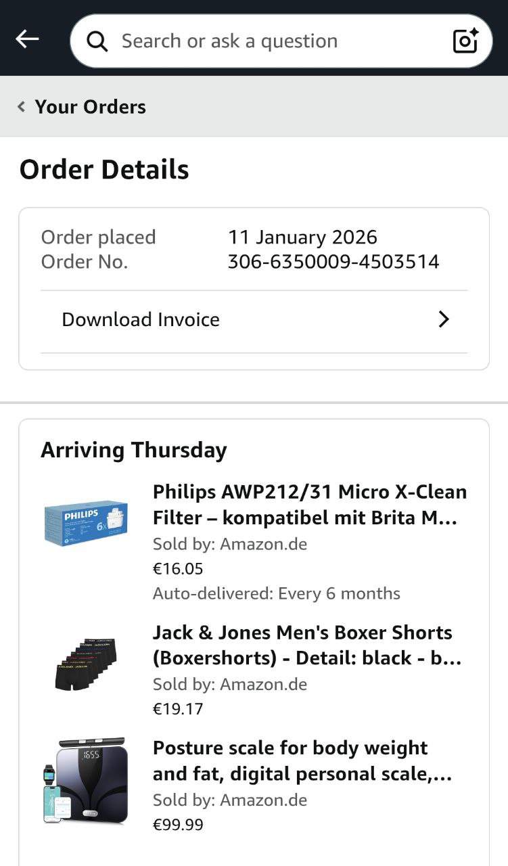Open Download Invoice
This screenshot has width=508, height=866.
coord(141,319)
